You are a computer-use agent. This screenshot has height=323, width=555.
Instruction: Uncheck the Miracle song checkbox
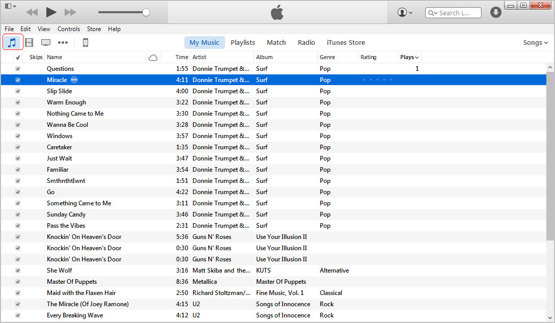pos(18,80)
